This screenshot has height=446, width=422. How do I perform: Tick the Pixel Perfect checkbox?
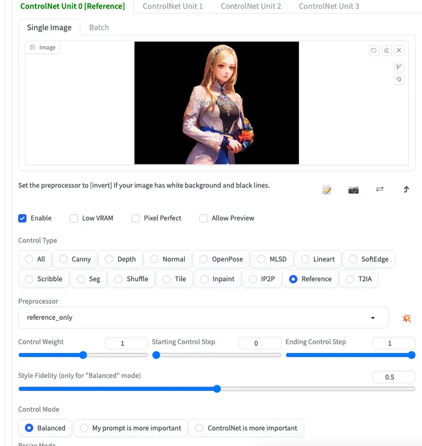136,218
